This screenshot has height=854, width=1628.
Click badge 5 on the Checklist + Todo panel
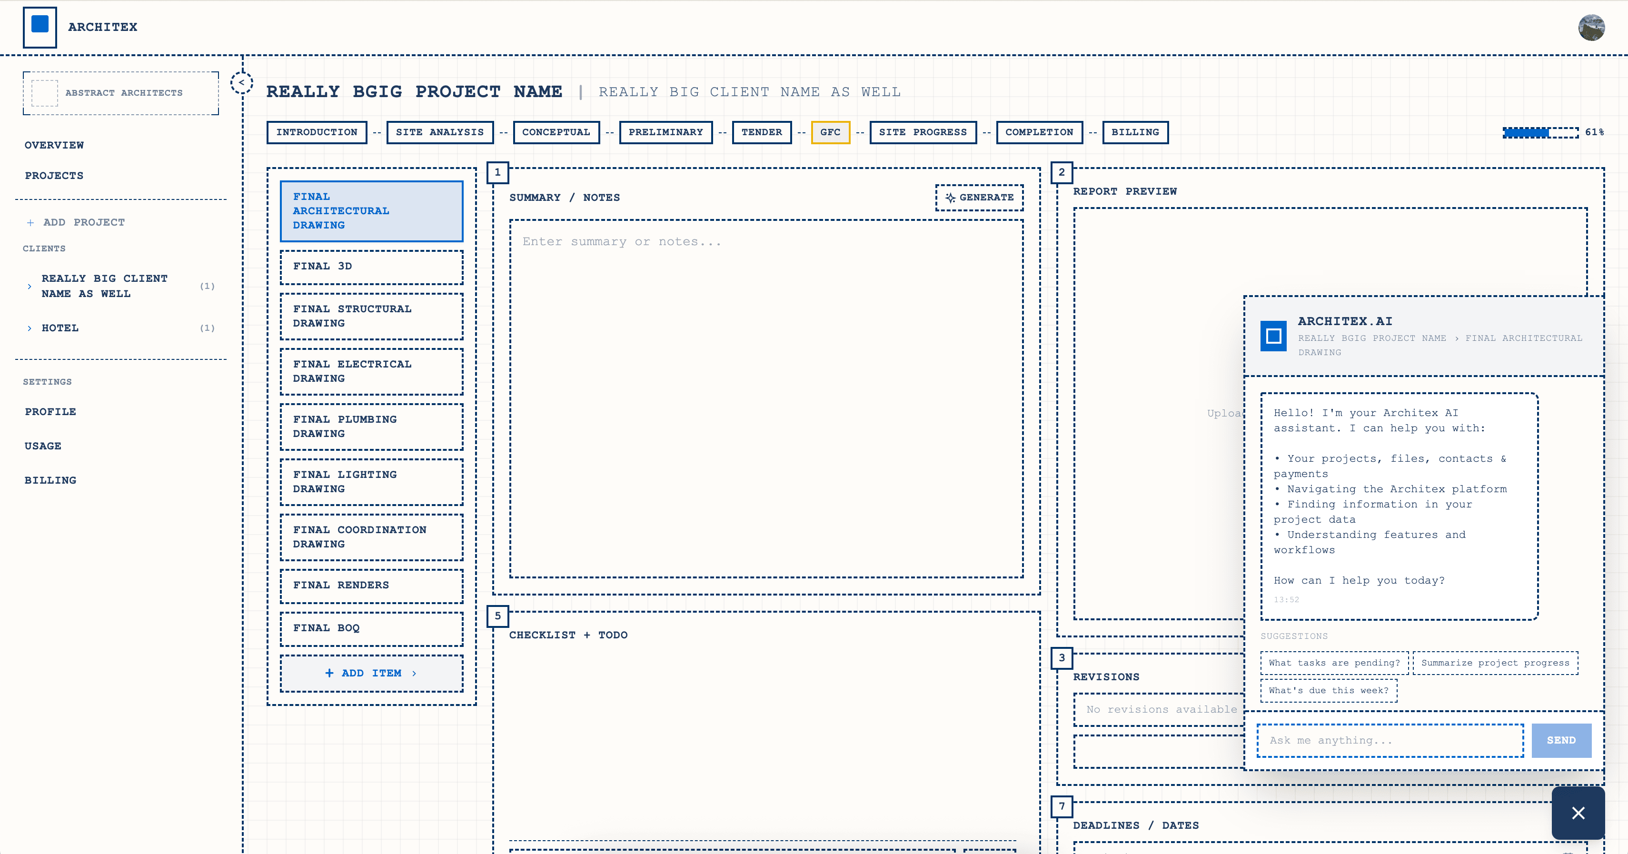point(497,616)
